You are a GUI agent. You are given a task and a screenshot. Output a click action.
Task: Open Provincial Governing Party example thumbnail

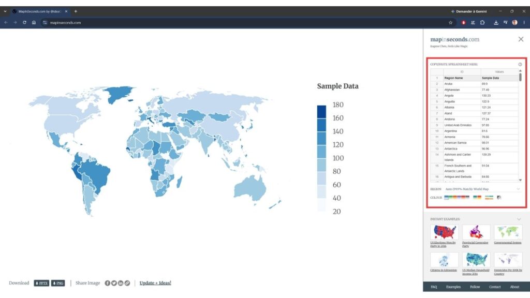click(x=476, y=232)
